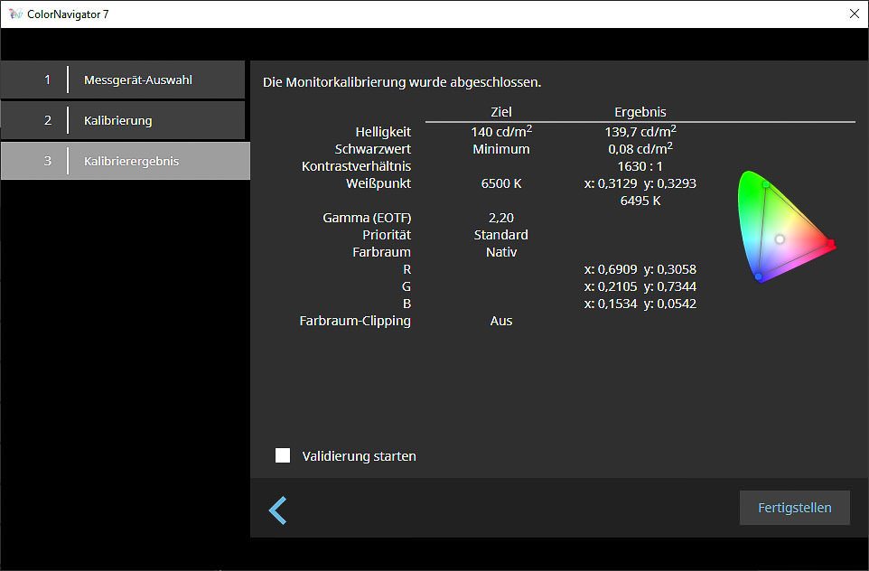Click the calibration completed message text
This screenshot has width=869, height=571.
pyautogui.click(x=402, y=82)
